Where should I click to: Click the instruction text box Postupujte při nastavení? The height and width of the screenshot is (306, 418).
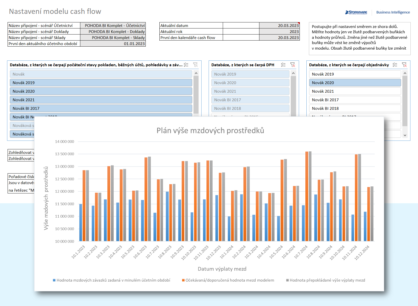[360, 39]
